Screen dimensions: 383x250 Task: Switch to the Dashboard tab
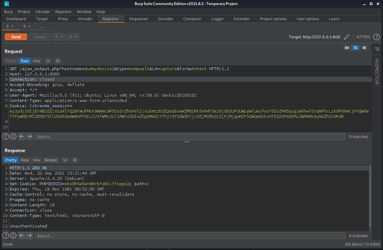pos(16,19)
